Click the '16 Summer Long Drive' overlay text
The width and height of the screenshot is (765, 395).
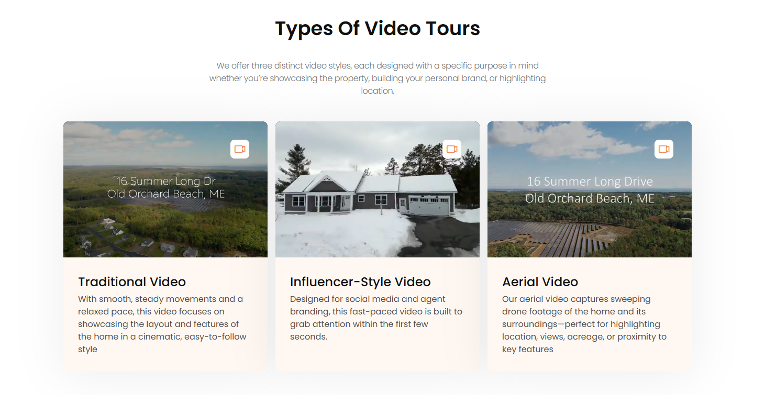[x=590, y=182]
